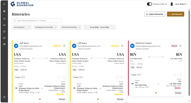Click Moderate badge in 270d 2h card header
Image resolution: width=191 pixels, height=103 pixels.
[x=57, y=46]
